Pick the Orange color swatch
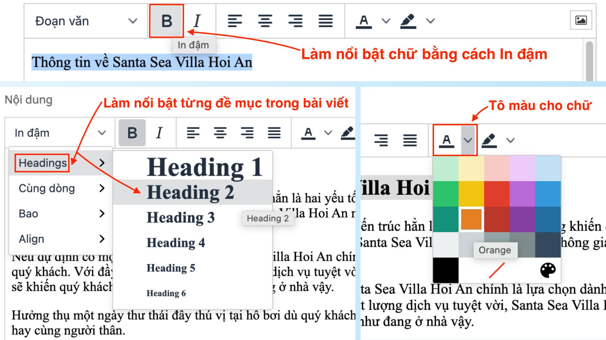Image resolution: width=606 pixels, height=340 pixels. [471, 219]
